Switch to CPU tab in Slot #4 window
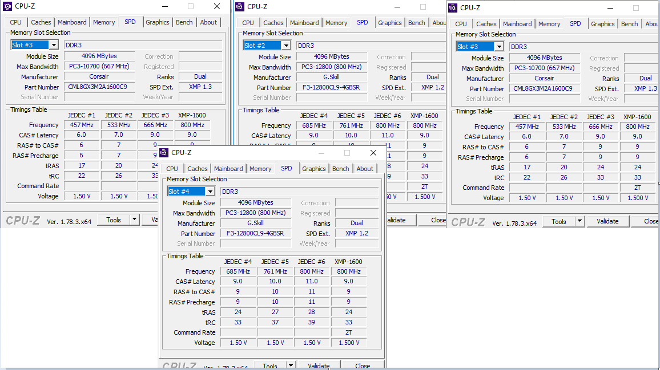 pos(172,169)
